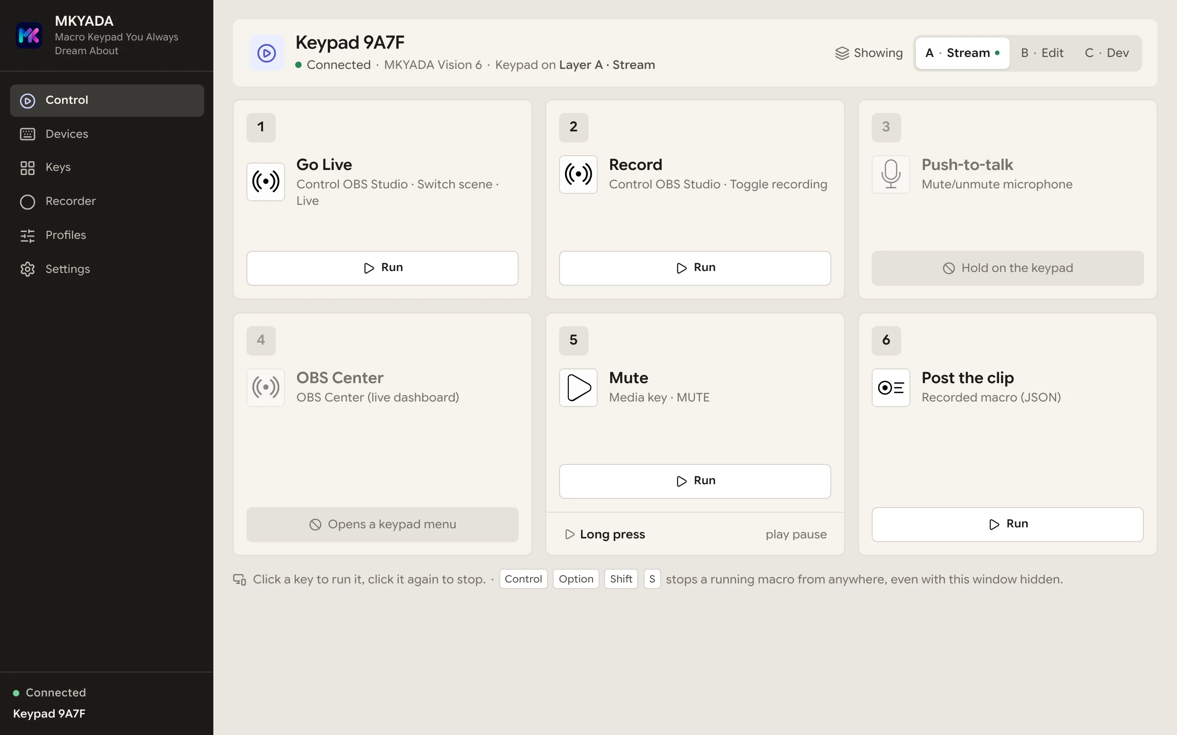Click the Go Live broadcast icon

(x=266, y=182)
